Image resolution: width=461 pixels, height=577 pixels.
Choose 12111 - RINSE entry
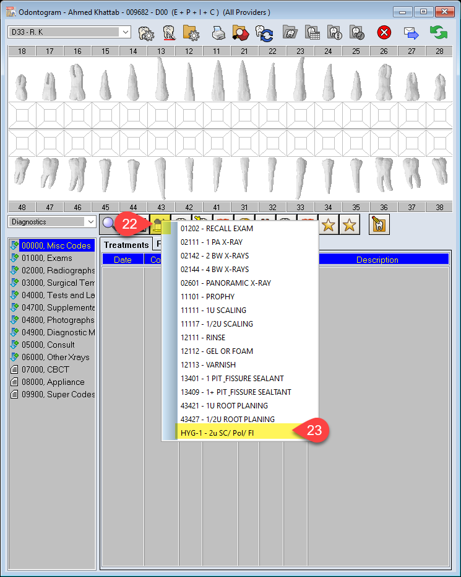239,337
